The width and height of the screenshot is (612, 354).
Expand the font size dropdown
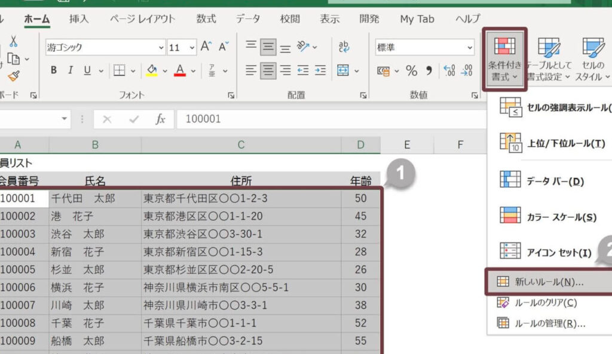[x=192, y=48]
